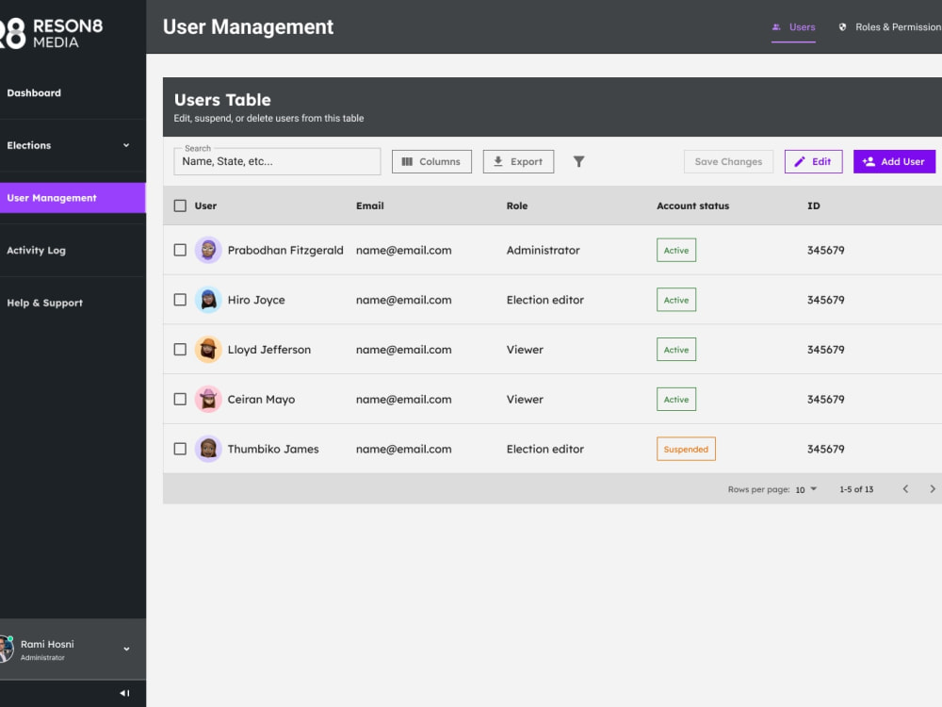Open Rami Hosni account dropdown chevron
This screenshot has height=707, width=942.
click(126, 649)
